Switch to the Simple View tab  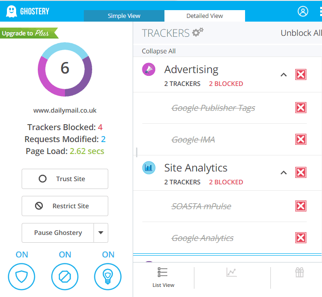click(x=124, y=16)
